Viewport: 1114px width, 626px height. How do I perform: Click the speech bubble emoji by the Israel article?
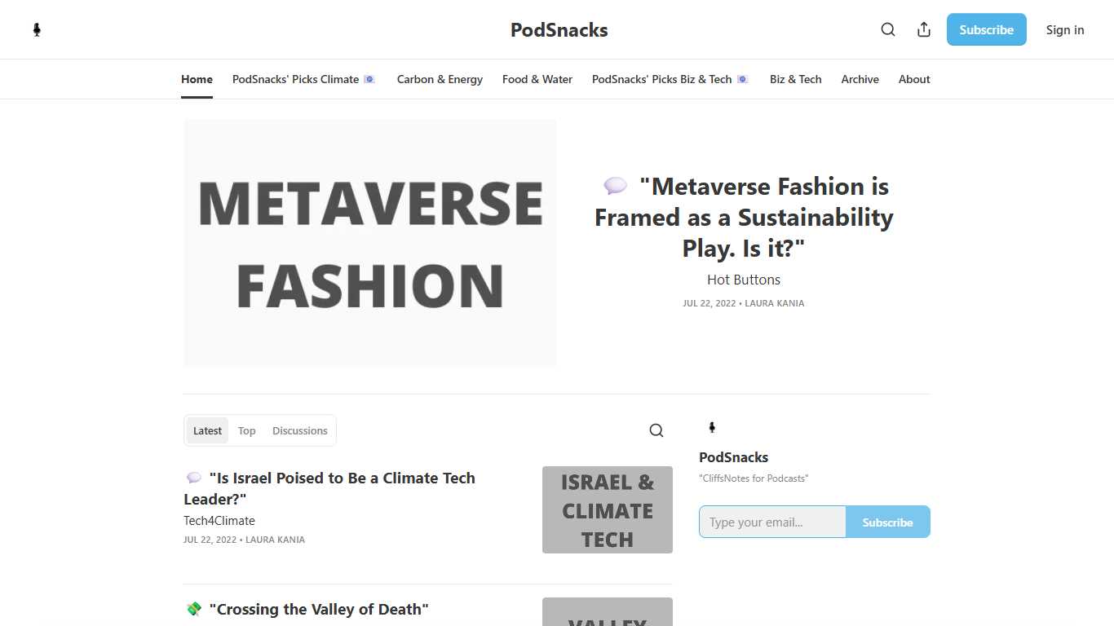pyautogui.click(x=193, y=478)
